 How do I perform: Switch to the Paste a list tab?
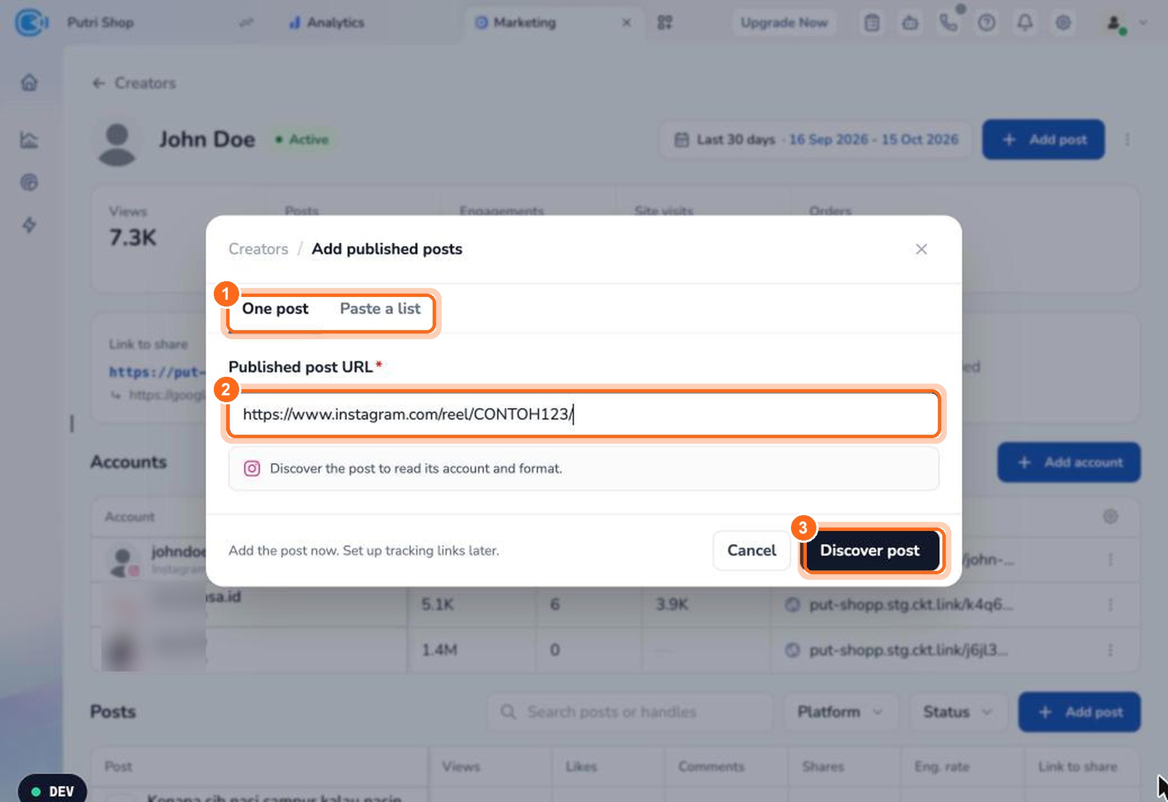pyautogui.click(x=380, y=309)
